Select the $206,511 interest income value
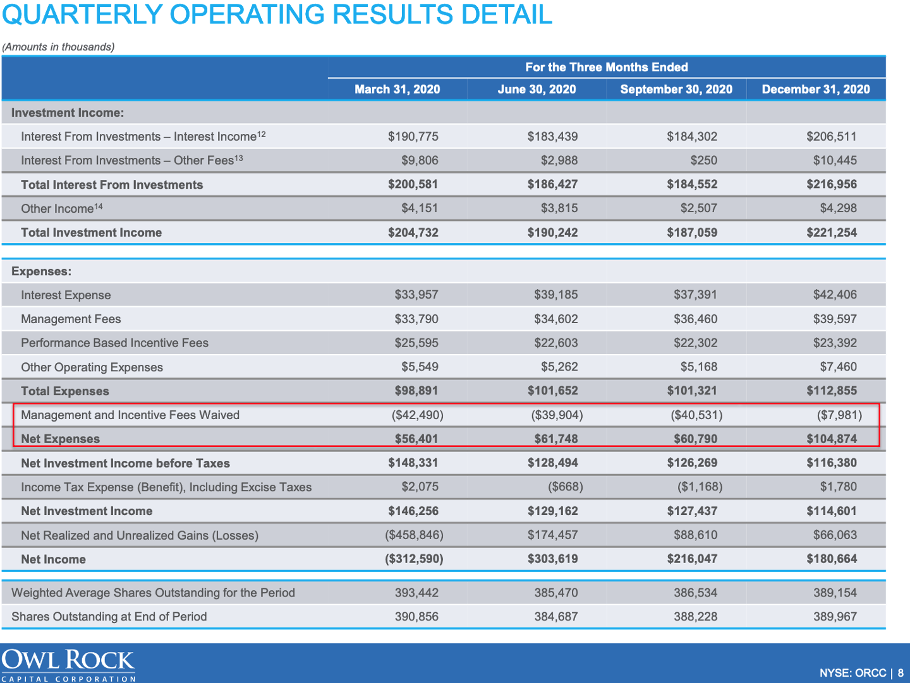 point(832,136)
